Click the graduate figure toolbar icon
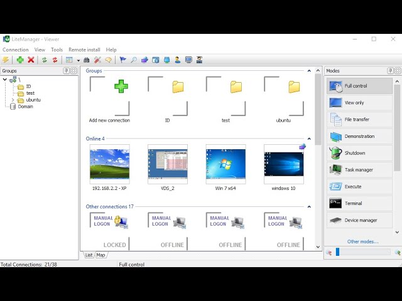 pyautogui.click(x=199, y=60)
